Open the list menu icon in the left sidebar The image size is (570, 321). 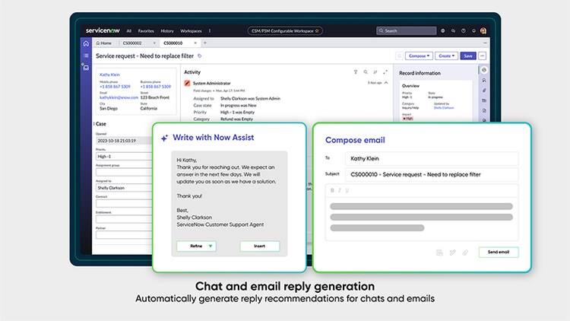[x=86, y=56]
